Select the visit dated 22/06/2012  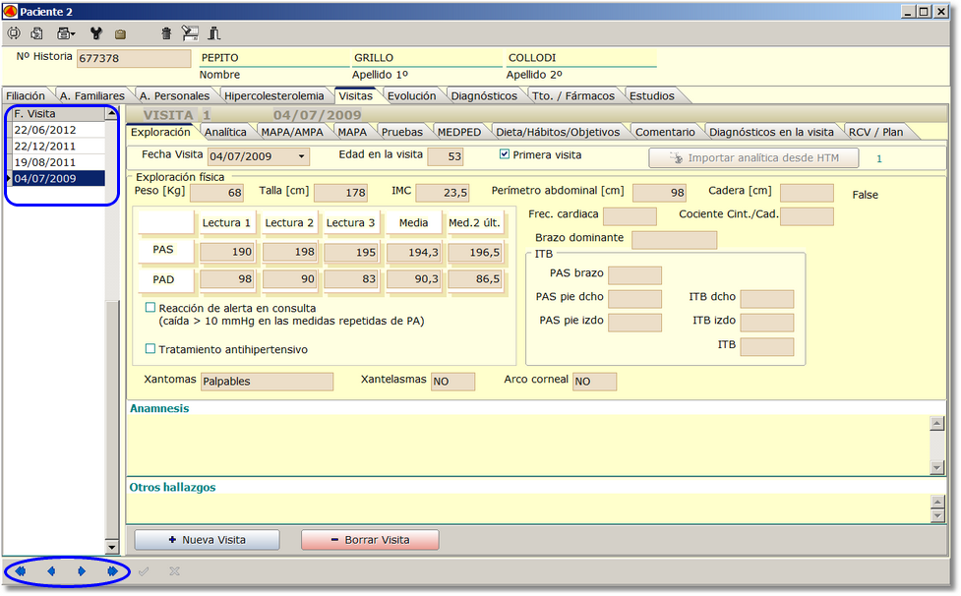click(x=59, y=130)
